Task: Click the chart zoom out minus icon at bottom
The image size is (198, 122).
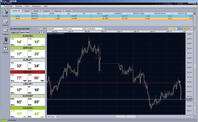Action: 182,117
